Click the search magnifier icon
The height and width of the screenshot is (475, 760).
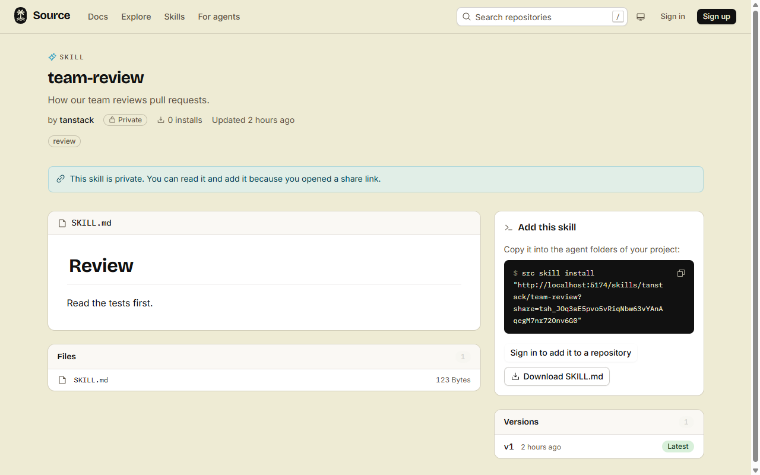click(x=467, y=17)
